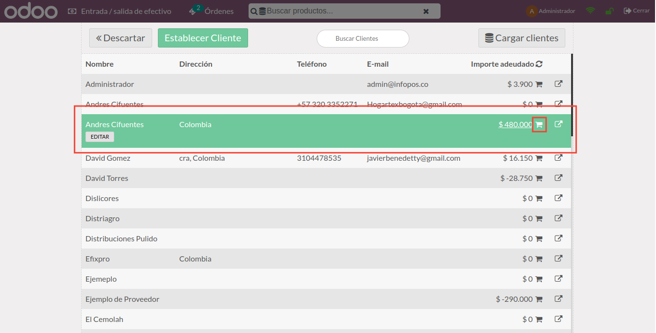
Task: Open the Órdenes menu
Action: point(212,11)
